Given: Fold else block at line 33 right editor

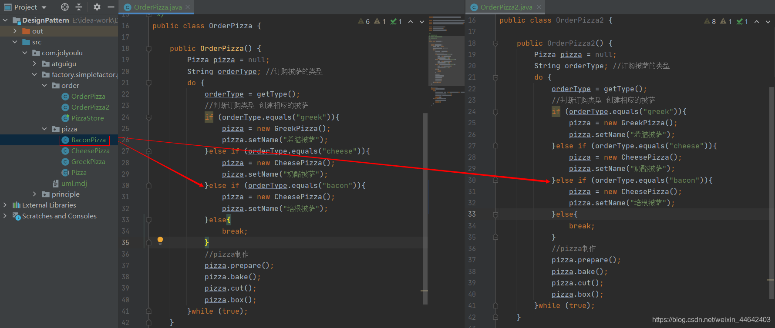Looking at the screenshot, I should point(495,214).
